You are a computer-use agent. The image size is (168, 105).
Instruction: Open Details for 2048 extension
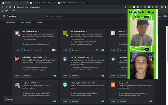coord(113,50)
